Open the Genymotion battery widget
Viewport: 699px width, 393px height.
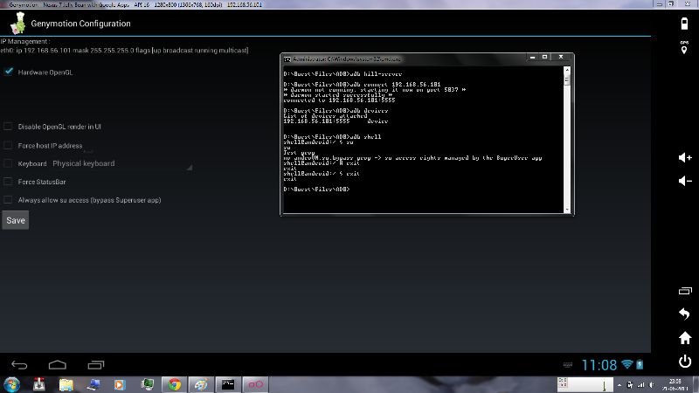(x=684, y=24)
